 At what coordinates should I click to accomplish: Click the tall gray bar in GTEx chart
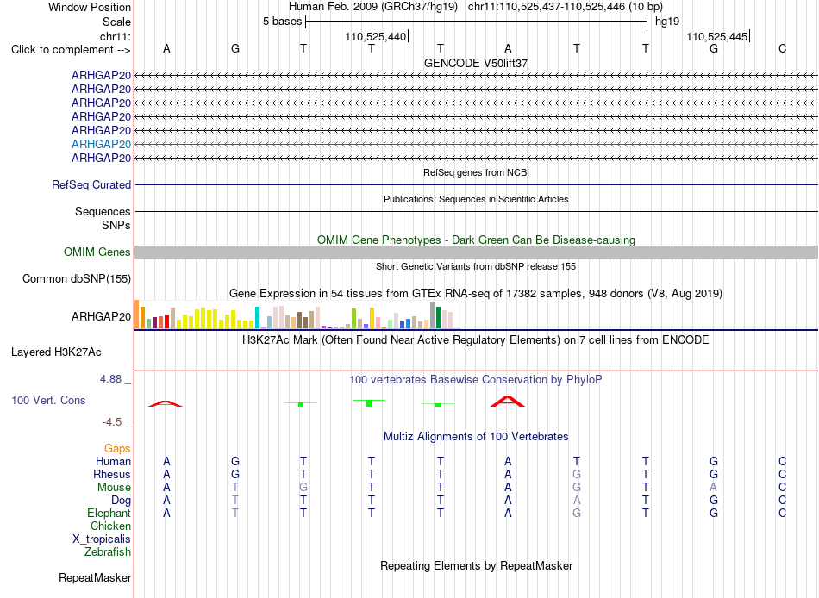click(432, 315)
